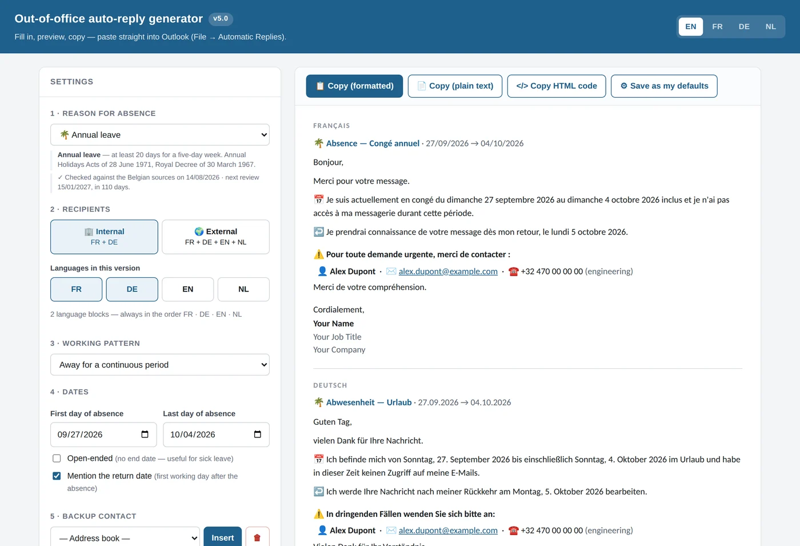Viewport: 800px width, 546px height.
Task: Uncheck Mention the return date
Action: click(57, 476)
